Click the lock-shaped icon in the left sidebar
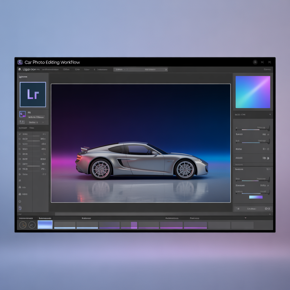 [20, 187]
